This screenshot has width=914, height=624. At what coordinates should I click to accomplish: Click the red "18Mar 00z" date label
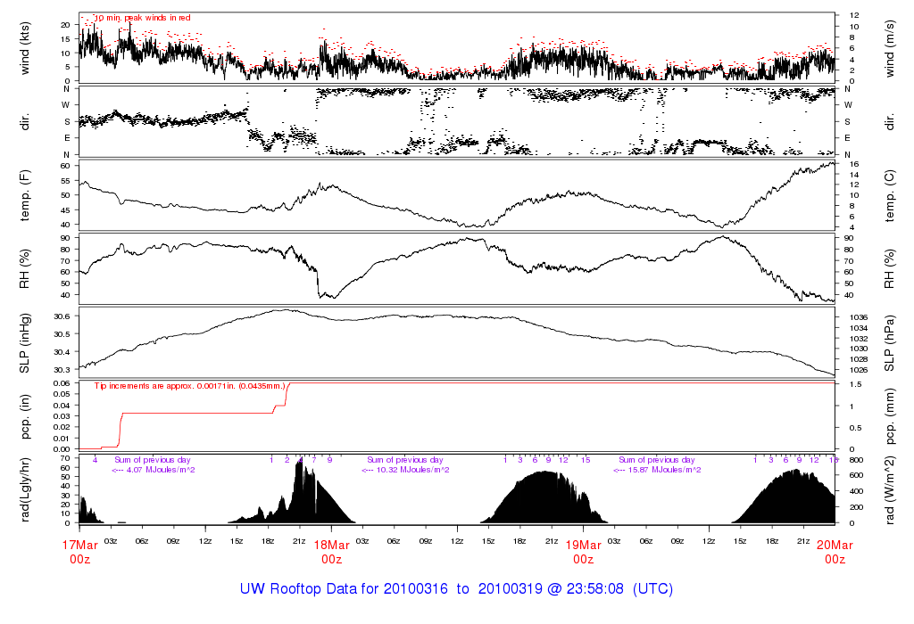332,552
